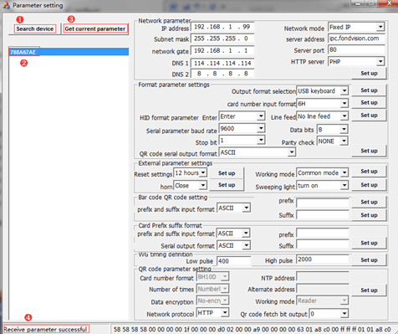This screenshot has width=398, height=334.
Task: Open the baud rate 9600 dropdown
Action: (x=242, y=129)
